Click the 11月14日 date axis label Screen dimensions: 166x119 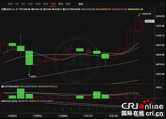[x=113, y=116]
